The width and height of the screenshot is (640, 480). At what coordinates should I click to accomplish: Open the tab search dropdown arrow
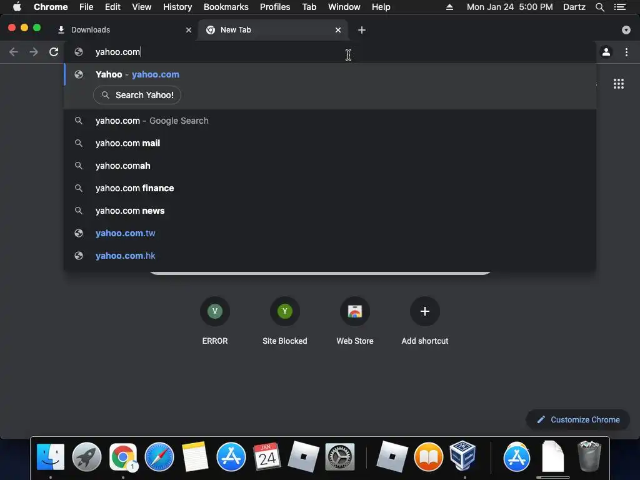[626, 30]
